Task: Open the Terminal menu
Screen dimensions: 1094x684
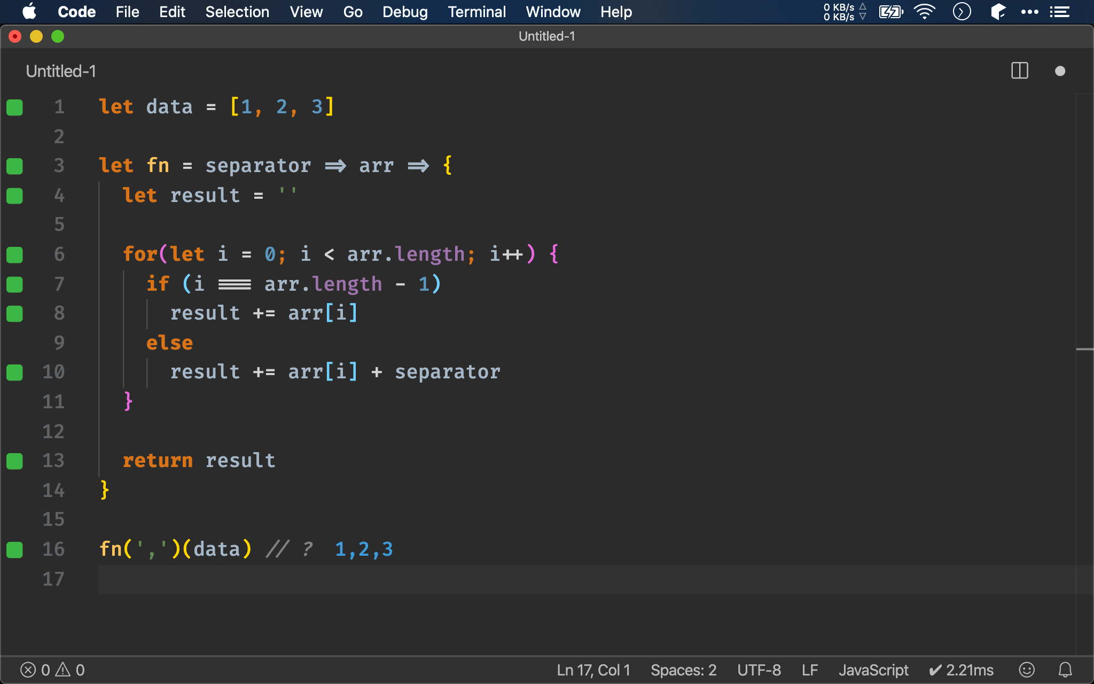Action: click(476, 11)
